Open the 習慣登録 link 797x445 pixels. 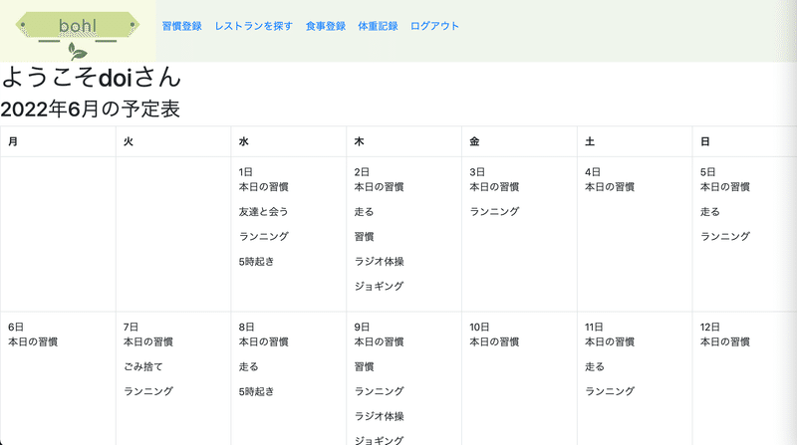point(182,26)
